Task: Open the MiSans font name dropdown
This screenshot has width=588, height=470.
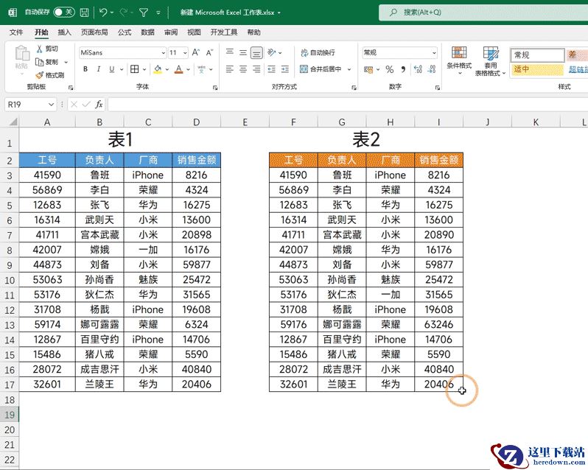Action: (163, 53)
